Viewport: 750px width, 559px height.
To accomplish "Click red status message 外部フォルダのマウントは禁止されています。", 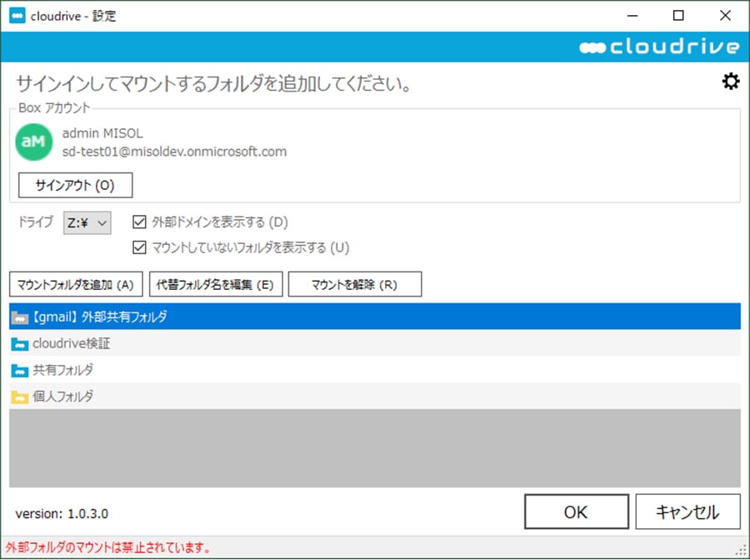I will [x=108, y=547].
